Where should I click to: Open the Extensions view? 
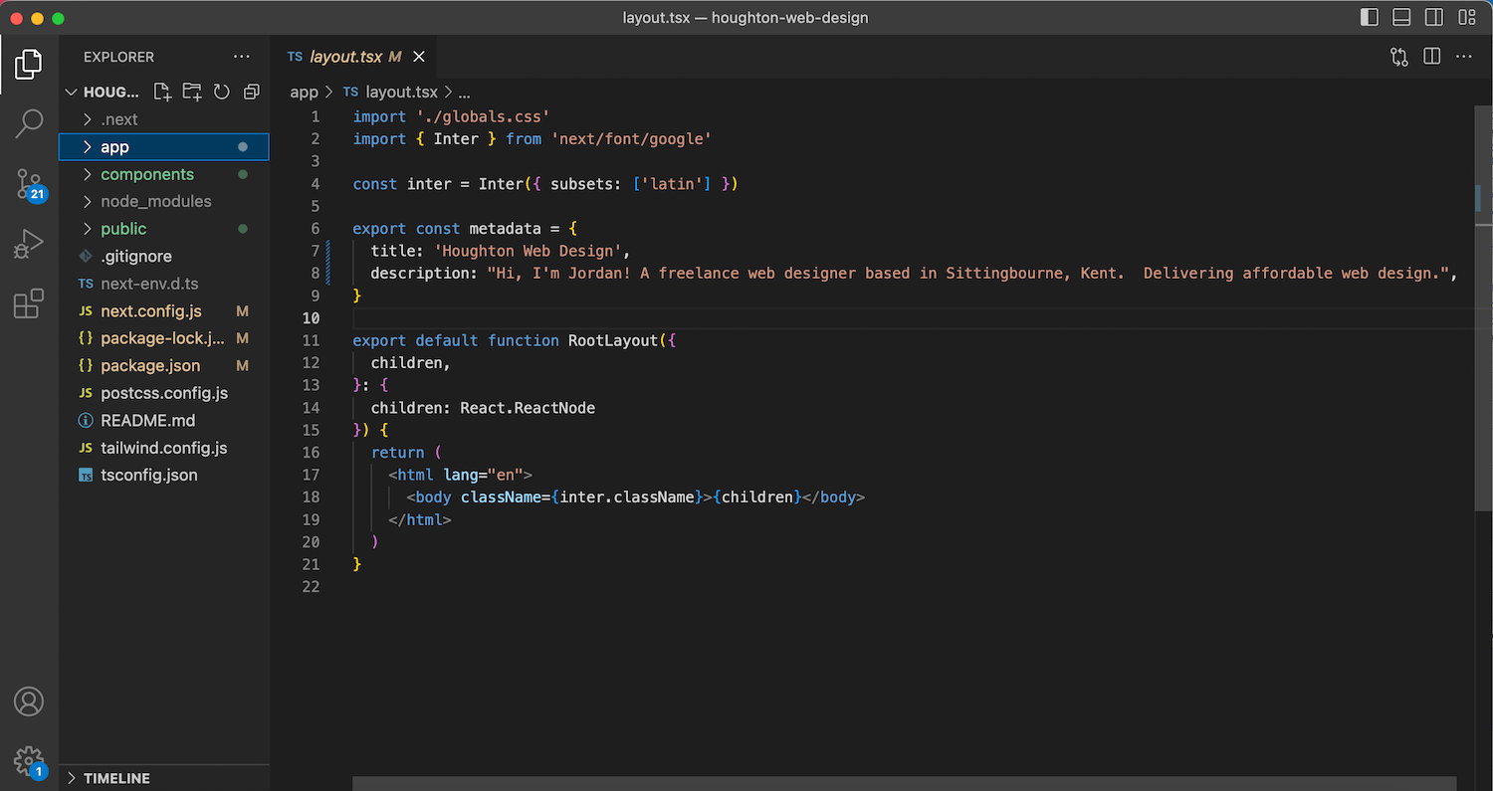coord(29,303)
